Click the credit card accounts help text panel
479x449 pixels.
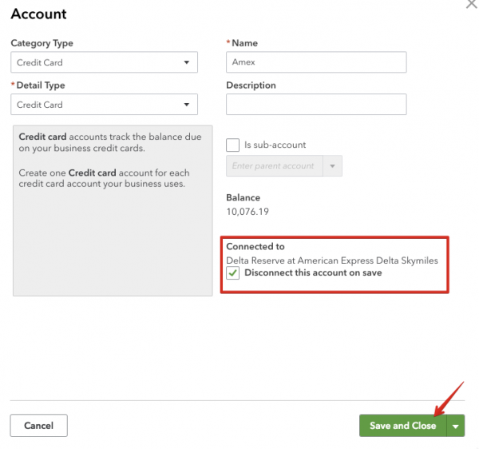point(112,210)
